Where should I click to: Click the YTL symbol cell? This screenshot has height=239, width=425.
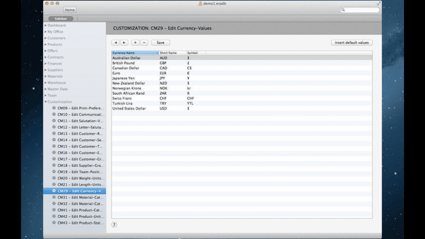tap(191, 103)
